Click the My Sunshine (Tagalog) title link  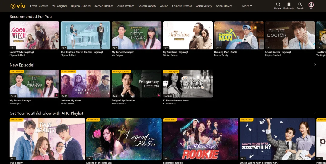point(175,52)
